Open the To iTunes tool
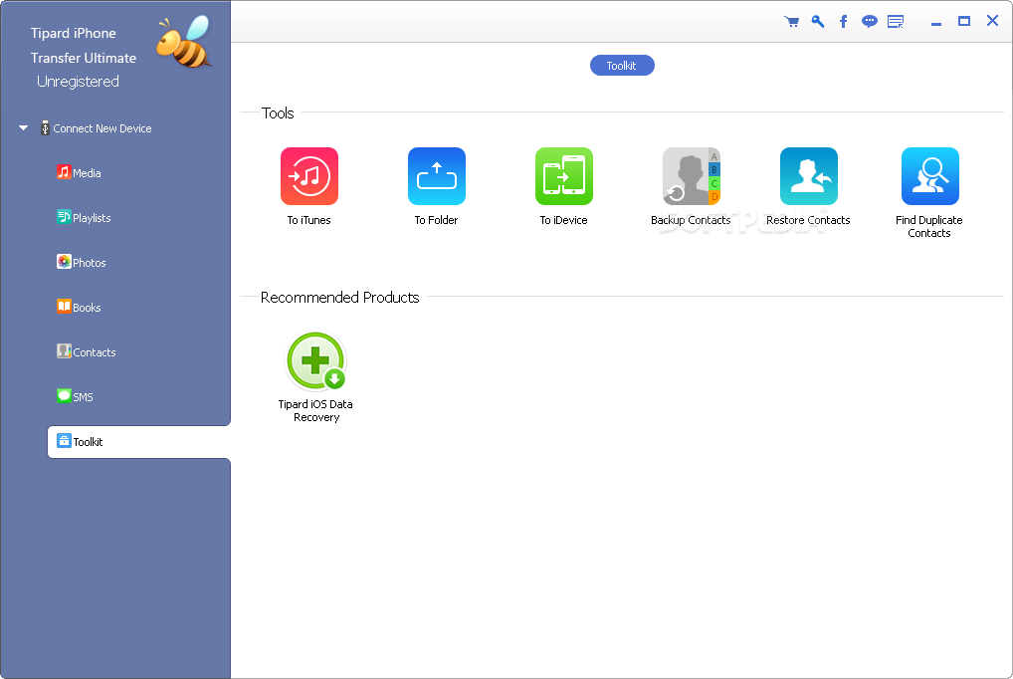Viewport: 1013px width, 679px height. point(308,176)
